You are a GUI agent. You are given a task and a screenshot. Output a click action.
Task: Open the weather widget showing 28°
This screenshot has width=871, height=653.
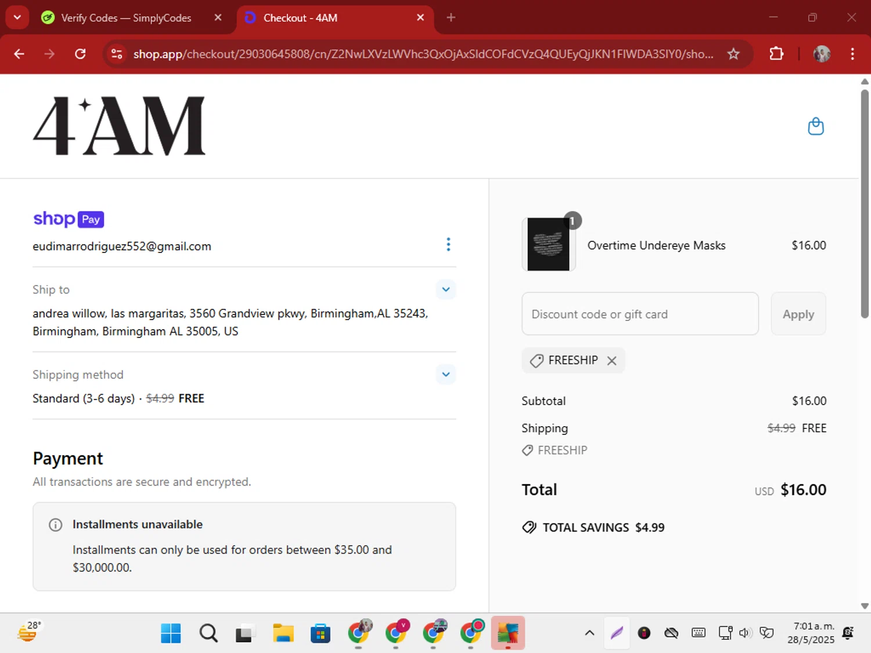point(29,632)
